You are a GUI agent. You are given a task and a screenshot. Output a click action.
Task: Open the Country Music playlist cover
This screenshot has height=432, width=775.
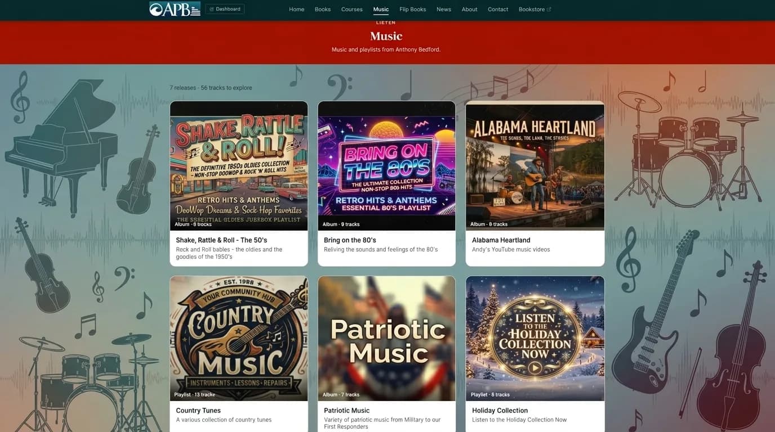coord(239,339)
